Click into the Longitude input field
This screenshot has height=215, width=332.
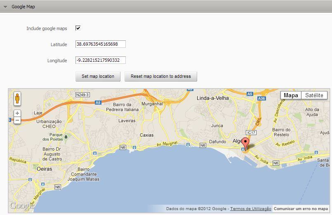click(101, 60)
